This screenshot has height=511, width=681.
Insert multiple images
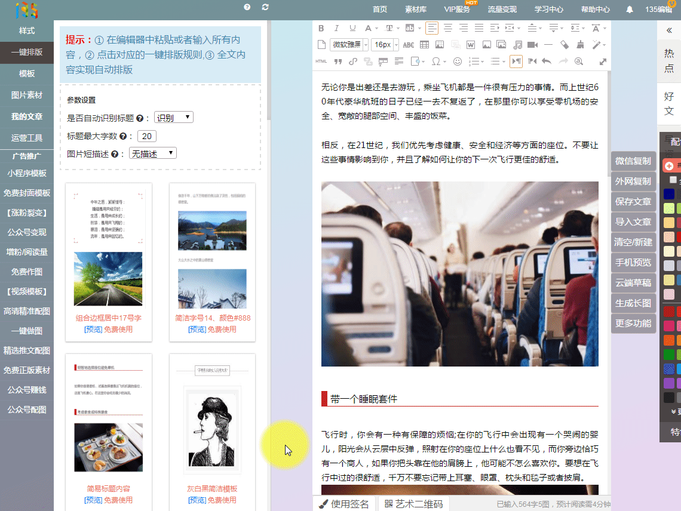pyautogui.click(x=501, y=45)
